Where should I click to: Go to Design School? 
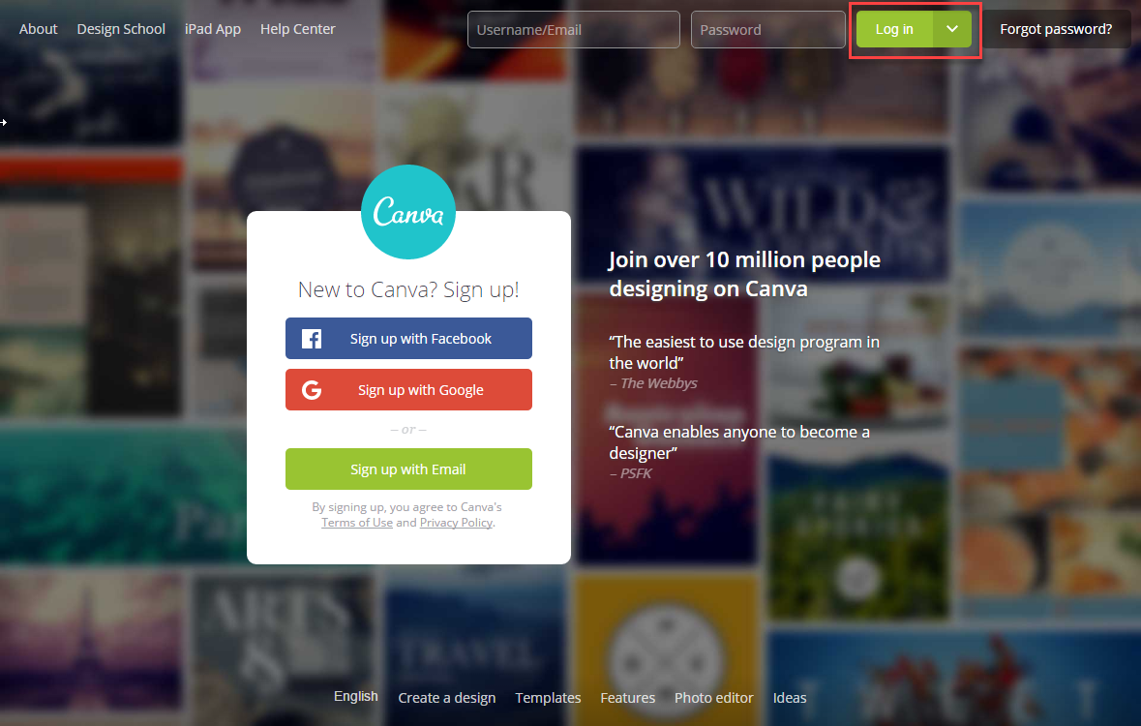(121, 29)
